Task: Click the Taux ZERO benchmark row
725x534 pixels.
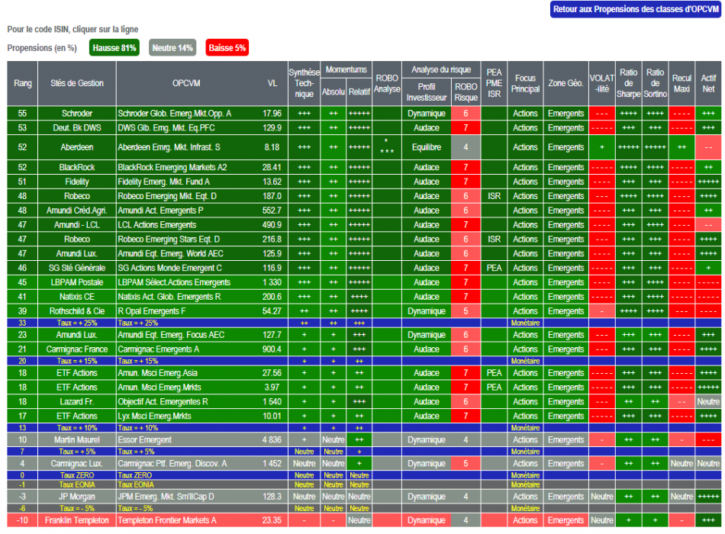Action: (x=364, y=475)
